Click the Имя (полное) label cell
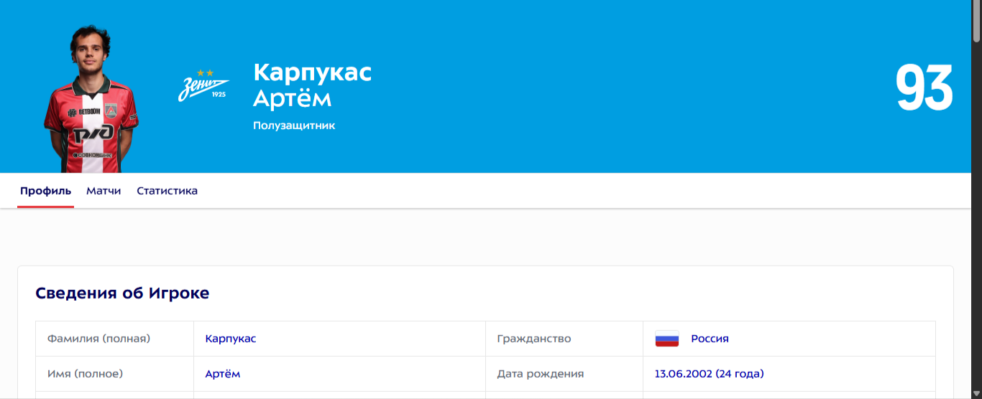Image resolution: width=982 pixels, height=399 pixels. click(x=115, y=374)
